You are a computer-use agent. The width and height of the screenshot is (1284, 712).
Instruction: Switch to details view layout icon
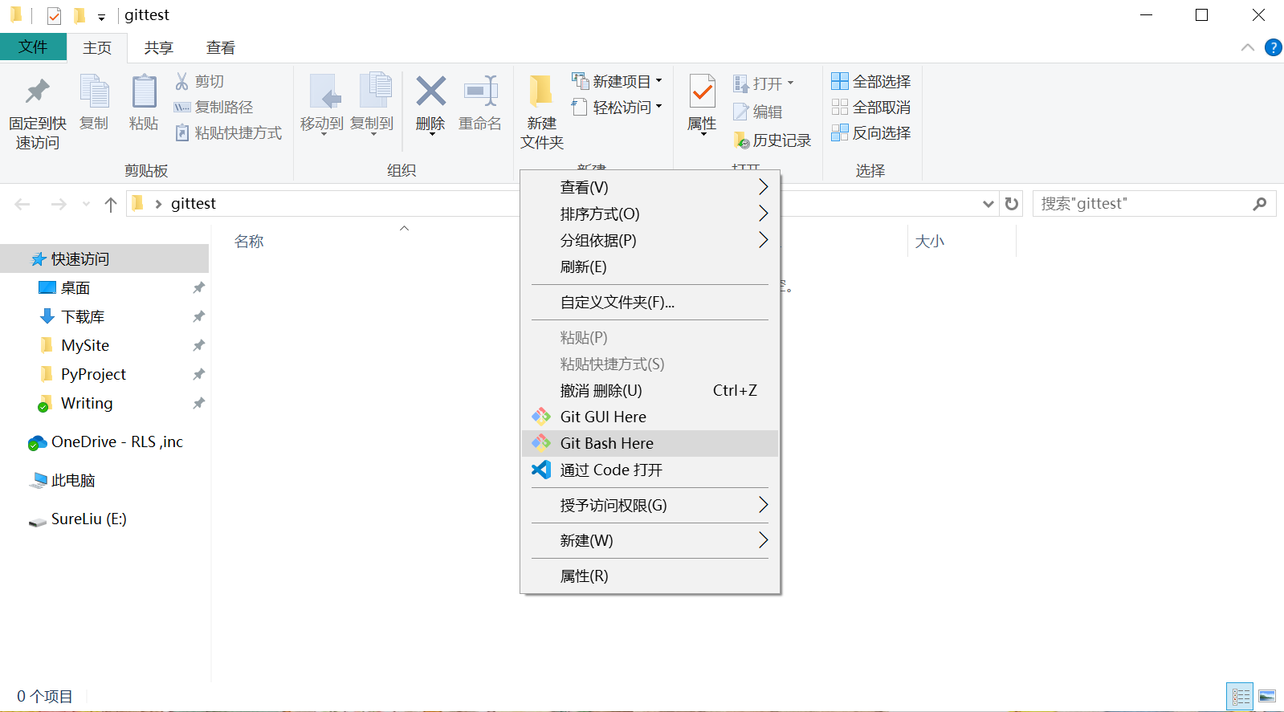(1241, 696)
